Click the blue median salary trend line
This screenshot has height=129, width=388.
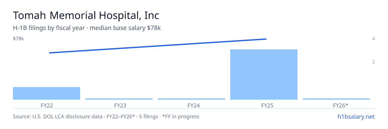pyautogui.click(x=158, y=46)
